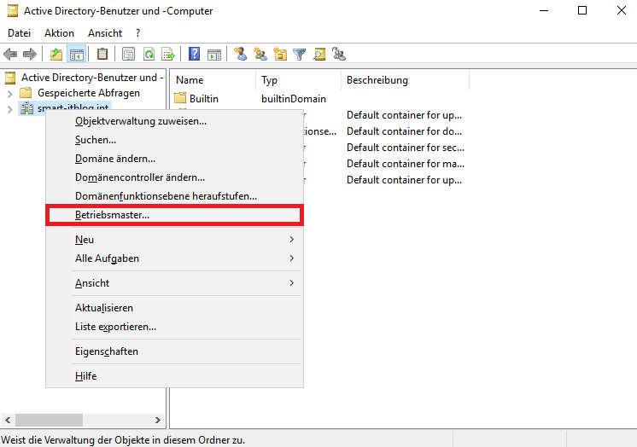Select Betriebsmaster... from context menu
This screenshot has height=447, width=637.
click(112, 215)
